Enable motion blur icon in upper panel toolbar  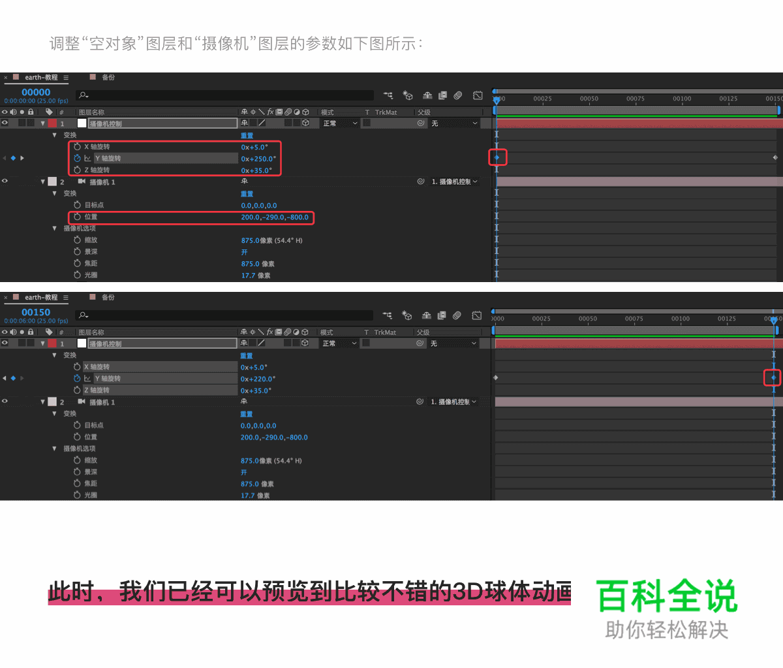tap(458, 95)
